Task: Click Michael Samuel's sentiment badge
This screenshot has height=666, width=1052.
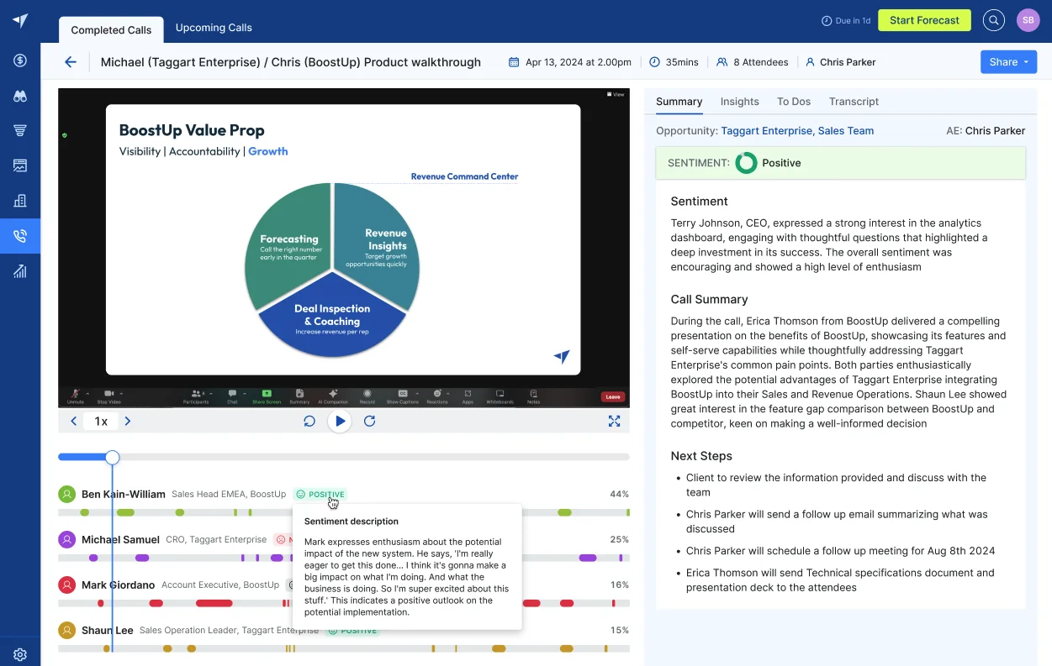Action: [282, 540]
